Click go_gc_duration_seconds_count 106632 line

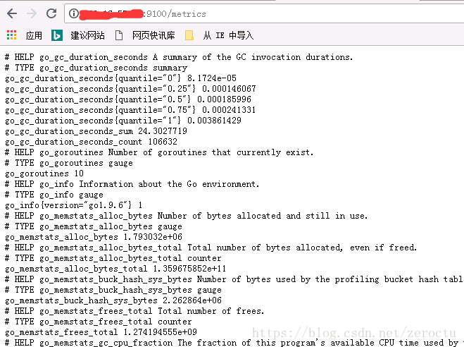coord(91,142)
